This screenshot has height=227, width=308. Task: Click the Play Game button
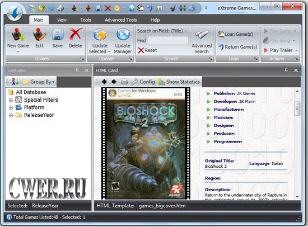[278, 31]
